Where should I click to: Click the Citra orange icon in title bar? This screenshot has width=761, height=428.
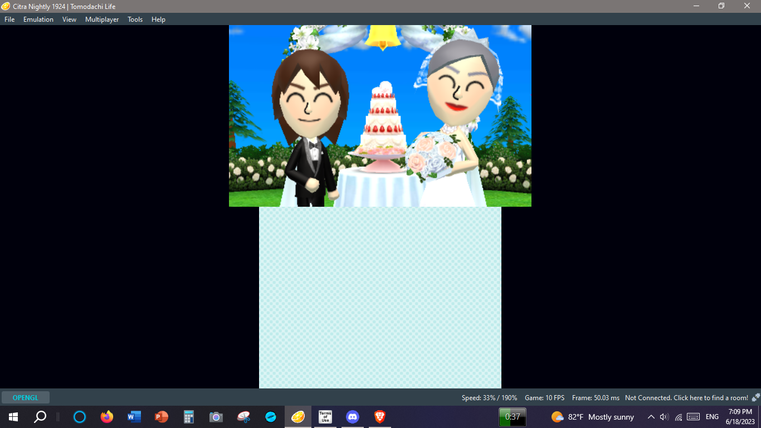point(6,6)
